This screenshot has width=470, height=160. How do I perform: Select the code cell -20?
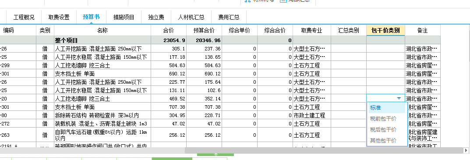[x=18, y=99]
